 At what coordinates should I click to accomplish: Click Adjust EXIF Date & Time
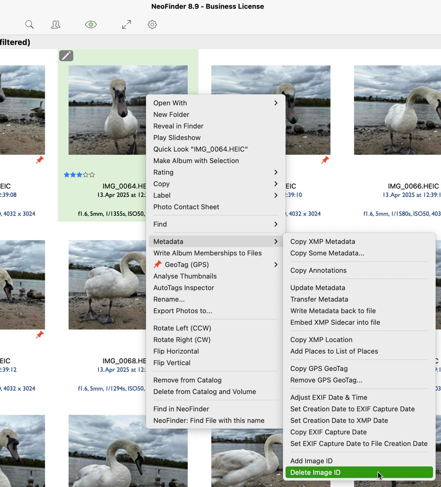pos(329,397)
